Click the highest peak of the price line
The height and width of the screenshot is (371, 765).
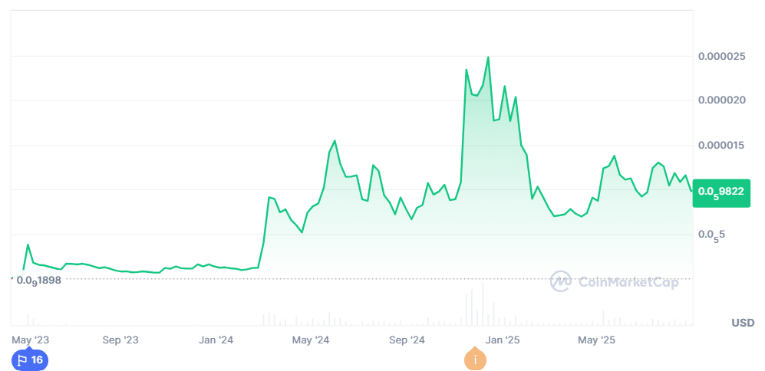click(488, 57)
